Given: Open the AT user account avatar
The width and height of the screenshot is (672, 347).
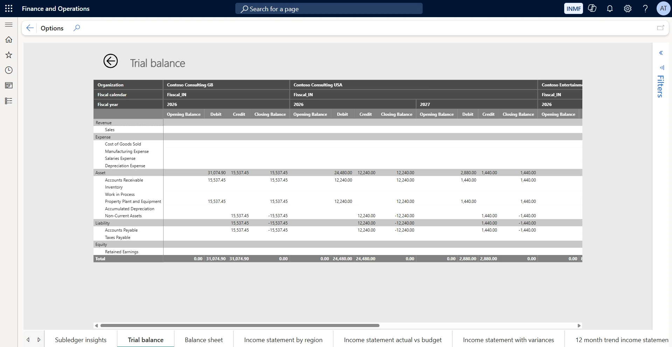Looking at the screenshot, I should pos(663,8).
